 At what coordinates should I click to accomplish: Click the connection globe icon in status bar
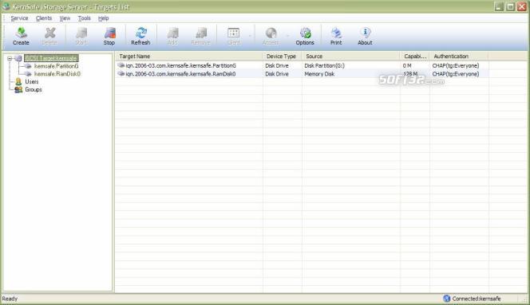(446, 299)
